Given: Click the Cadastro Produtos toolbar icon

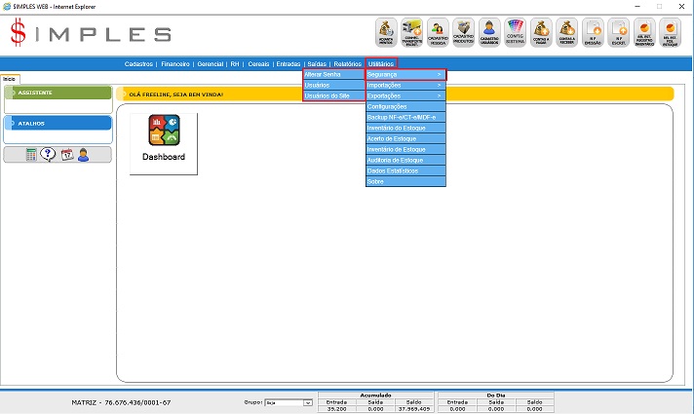Looking at the screenshot, I should (x=464, y=32).
